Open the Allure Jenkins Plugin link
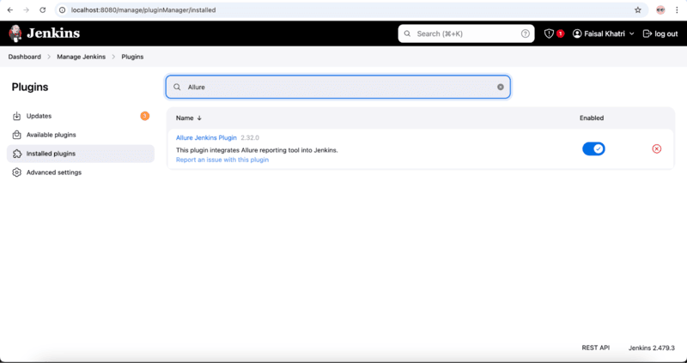Image resolution: width=687 pixels, height=363 pixels. click(x=206, y=138)
